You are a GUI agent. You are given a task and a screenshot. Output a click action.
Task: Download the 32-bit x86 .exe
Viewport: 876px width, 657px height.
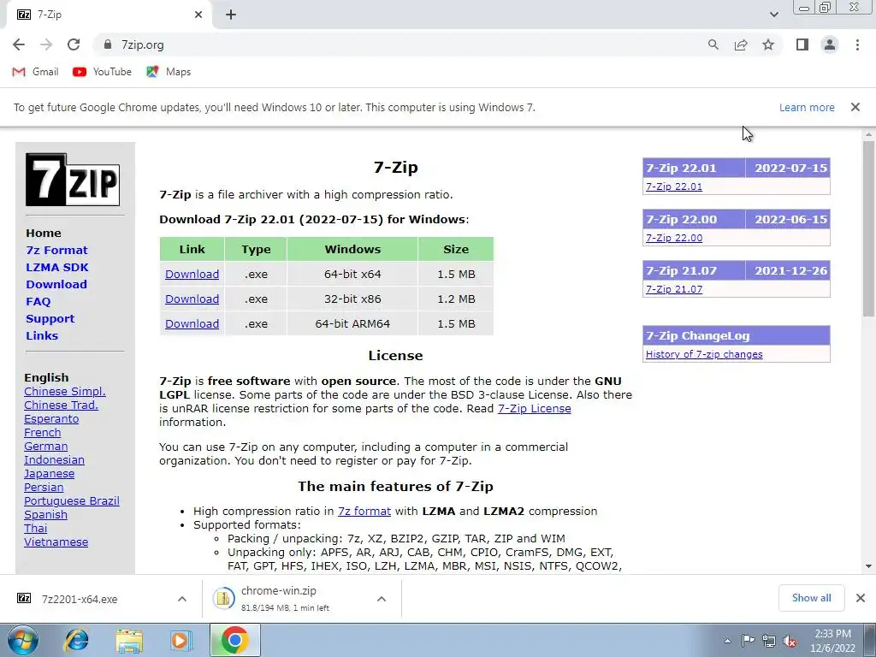[x=192, y=299]
